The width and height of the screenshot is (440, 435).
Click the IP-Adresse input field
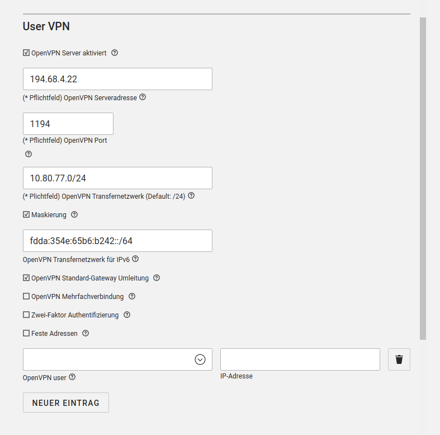click(x=300, y=359)
